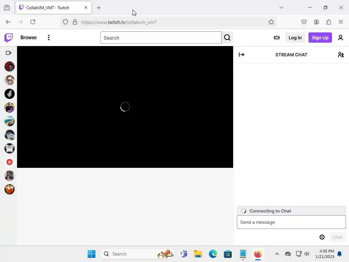Close the CollabVM_VM7 tab
This screenshot has width=349, height=262.
(86, 8)
